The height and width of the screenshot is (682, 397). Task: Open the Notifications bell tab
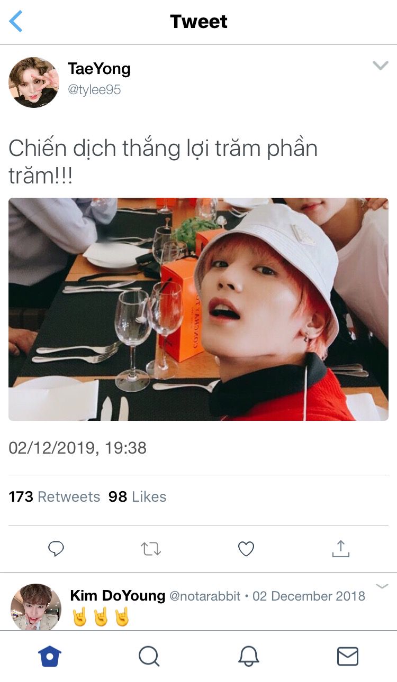248,656
